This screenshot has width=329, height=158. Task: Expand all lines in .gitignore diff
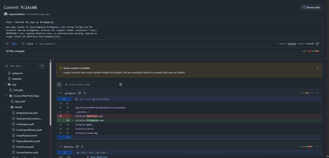pos(85,93)
